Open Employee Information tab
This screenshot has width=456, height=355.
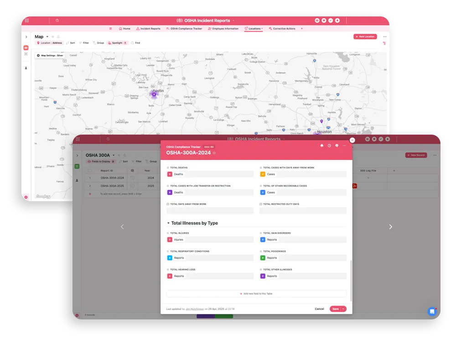(x=223, y=28)
